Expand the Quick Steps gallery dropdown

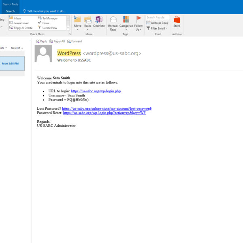68,28
